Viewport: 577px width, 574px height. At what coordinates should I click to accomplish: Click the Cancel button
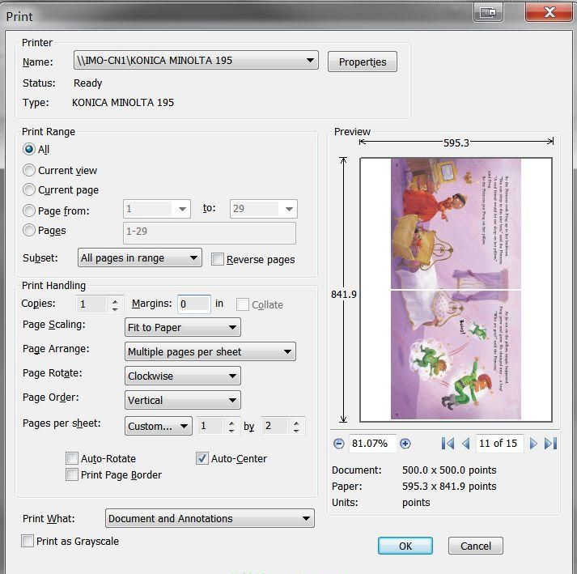475,546
